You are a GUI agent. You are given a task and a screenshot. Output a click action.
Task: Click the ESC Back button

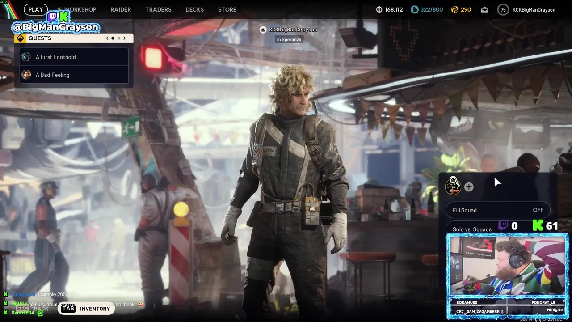32,309
